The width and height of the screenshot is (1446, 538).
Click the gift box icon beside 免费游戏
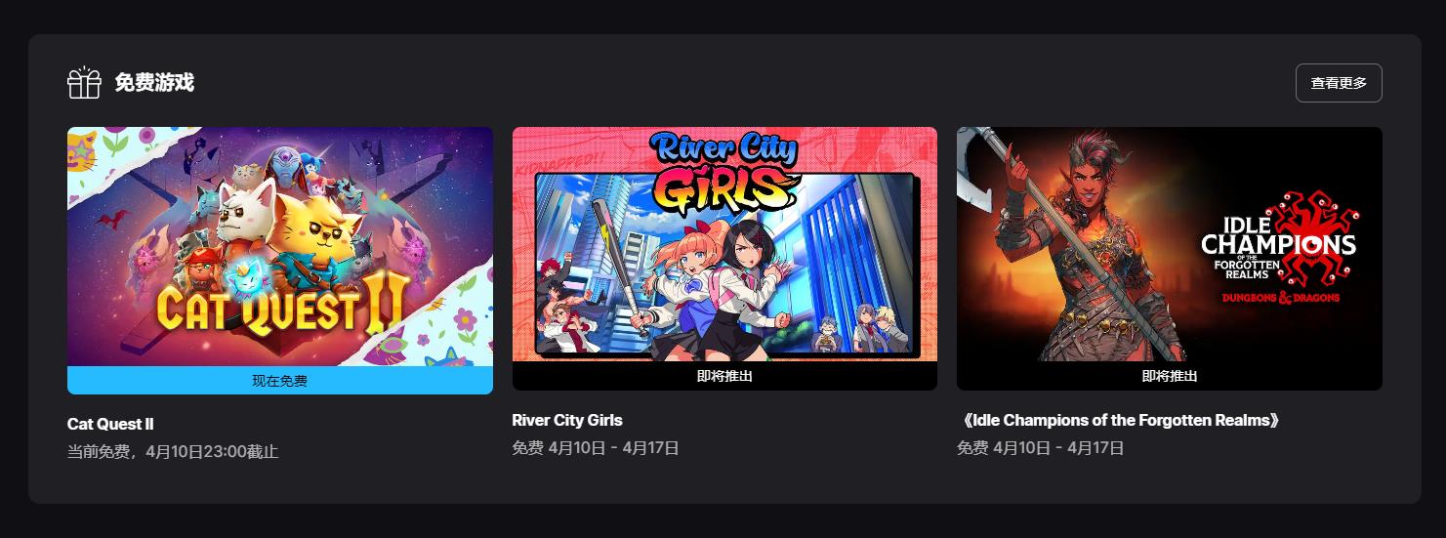pos(84,83)
